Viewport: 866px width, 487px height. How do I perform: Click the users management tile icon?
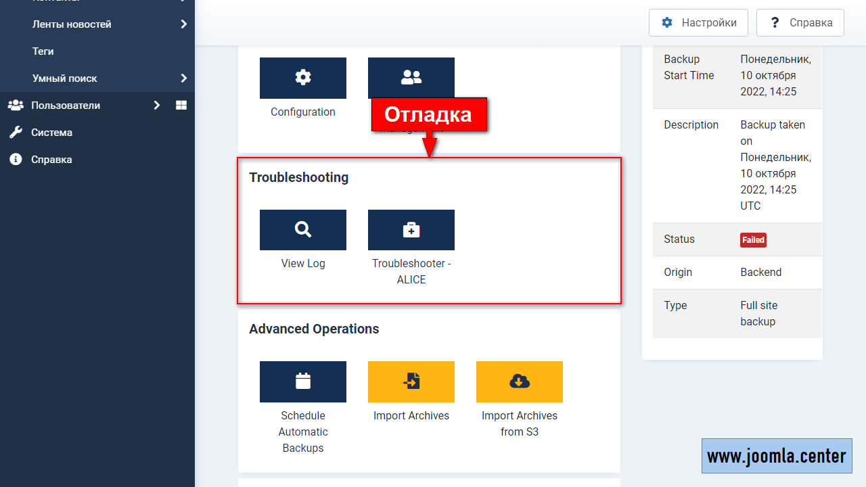(x=411, y=78)
